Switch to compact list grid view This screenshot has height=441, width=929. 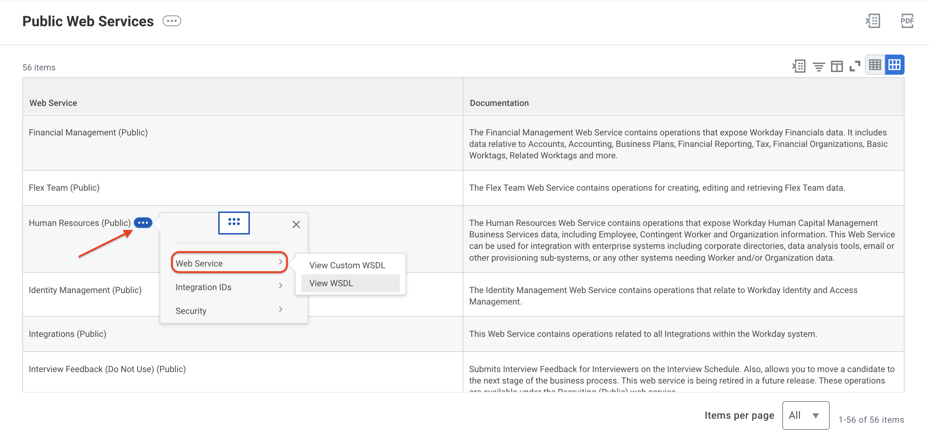click(875, 65)
